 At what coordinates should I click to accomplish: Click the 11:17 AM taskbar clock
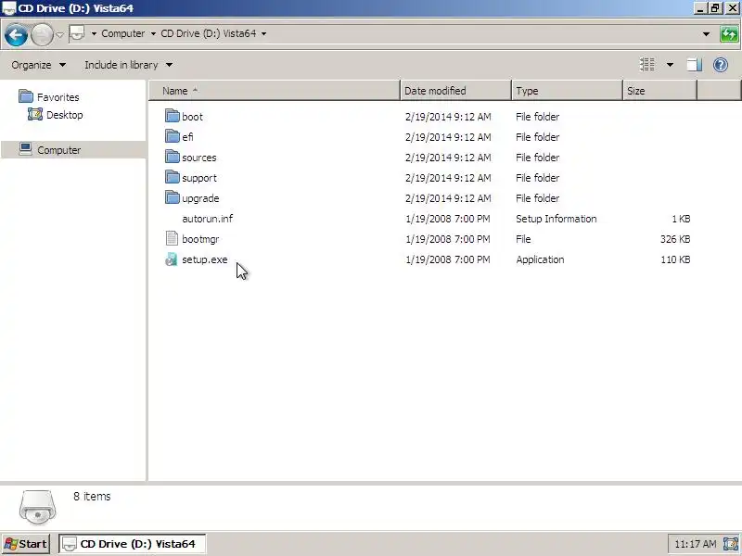[695, 544]
